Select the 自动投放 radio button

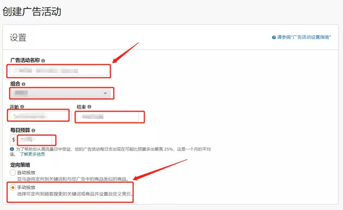click(13, 173)
